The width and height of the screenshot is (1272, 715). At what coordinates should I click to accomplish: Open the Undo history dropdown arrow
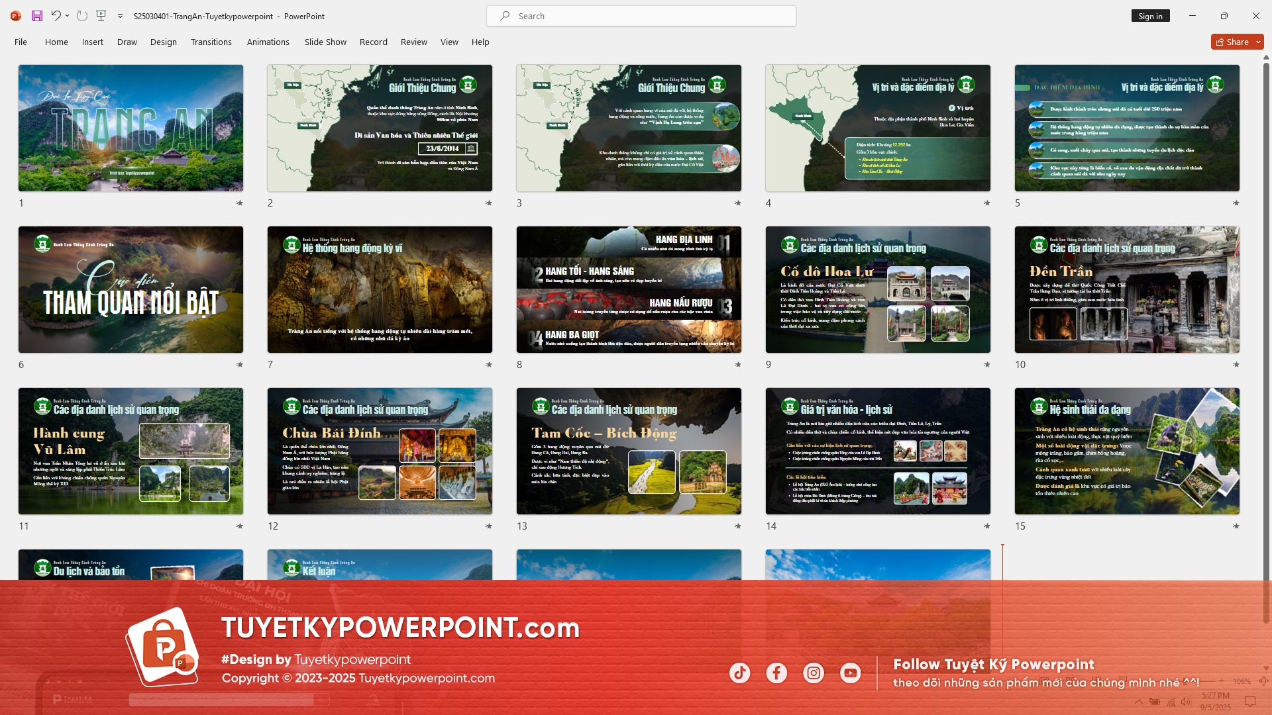click(67, 16)
